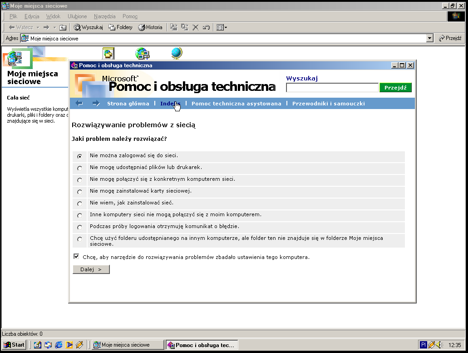Click Show Desktop quick launch icon

[38, 345]
